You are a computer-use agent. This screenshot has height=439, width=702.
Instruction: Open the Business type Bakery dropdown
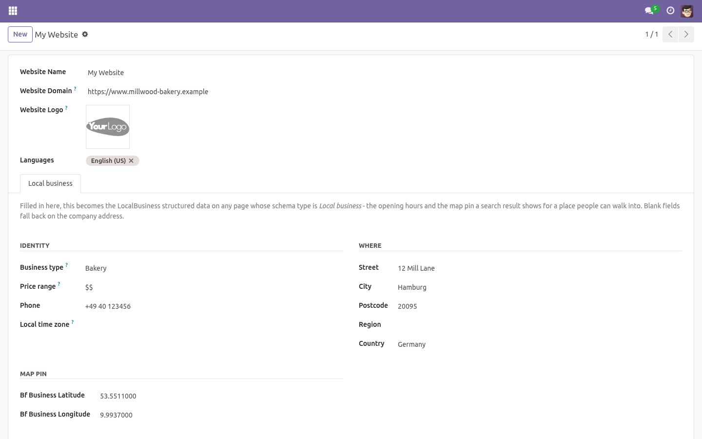pyautogui.click(x=213, y=268)
